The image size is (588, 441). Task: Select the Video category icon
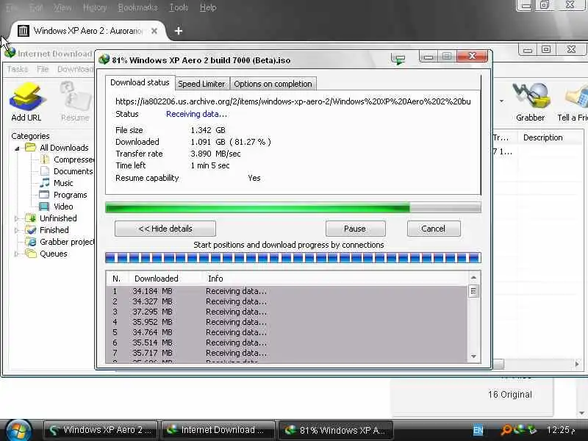44,207
